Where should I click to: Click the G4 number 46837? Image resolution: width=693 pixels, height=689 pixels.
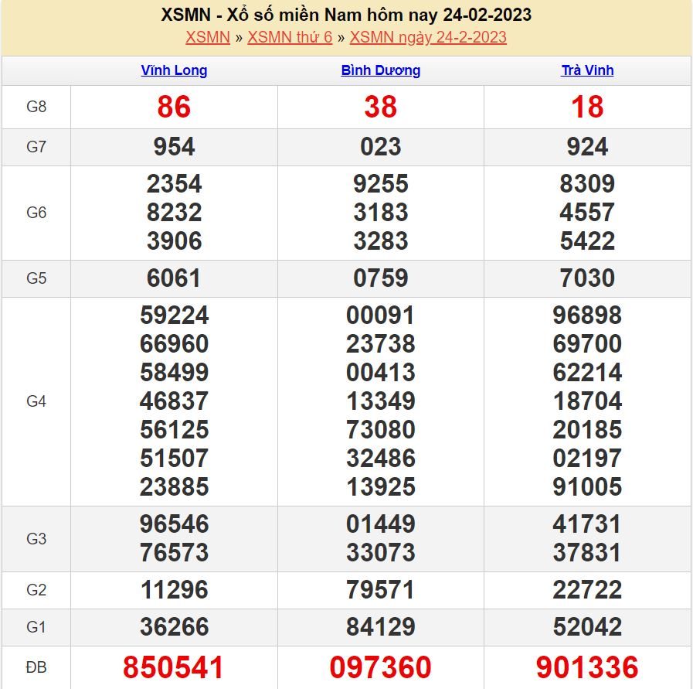[x=174, y=401]
